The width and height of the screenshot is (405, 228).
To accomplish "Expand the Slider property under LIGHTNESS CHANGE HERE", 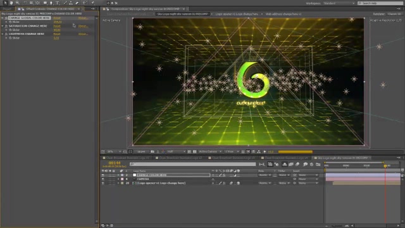I will pyautogui.click(x=6, y=38).
